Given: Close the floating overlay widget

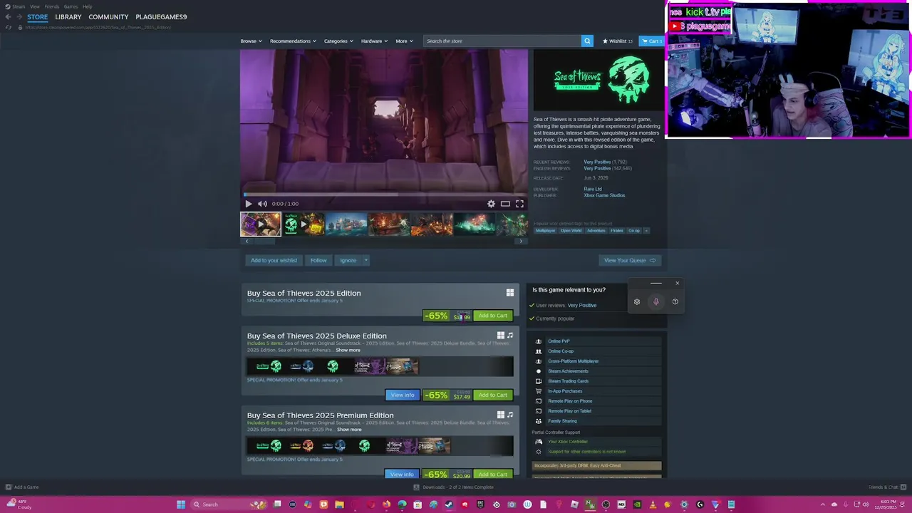Looking at the screenshot, I should [x=677, y=284].
